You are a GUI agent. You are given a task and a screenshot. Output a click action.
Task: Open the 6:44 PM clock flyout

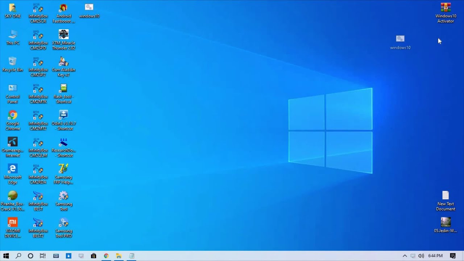pyautogui.click(x=435, y=256)
